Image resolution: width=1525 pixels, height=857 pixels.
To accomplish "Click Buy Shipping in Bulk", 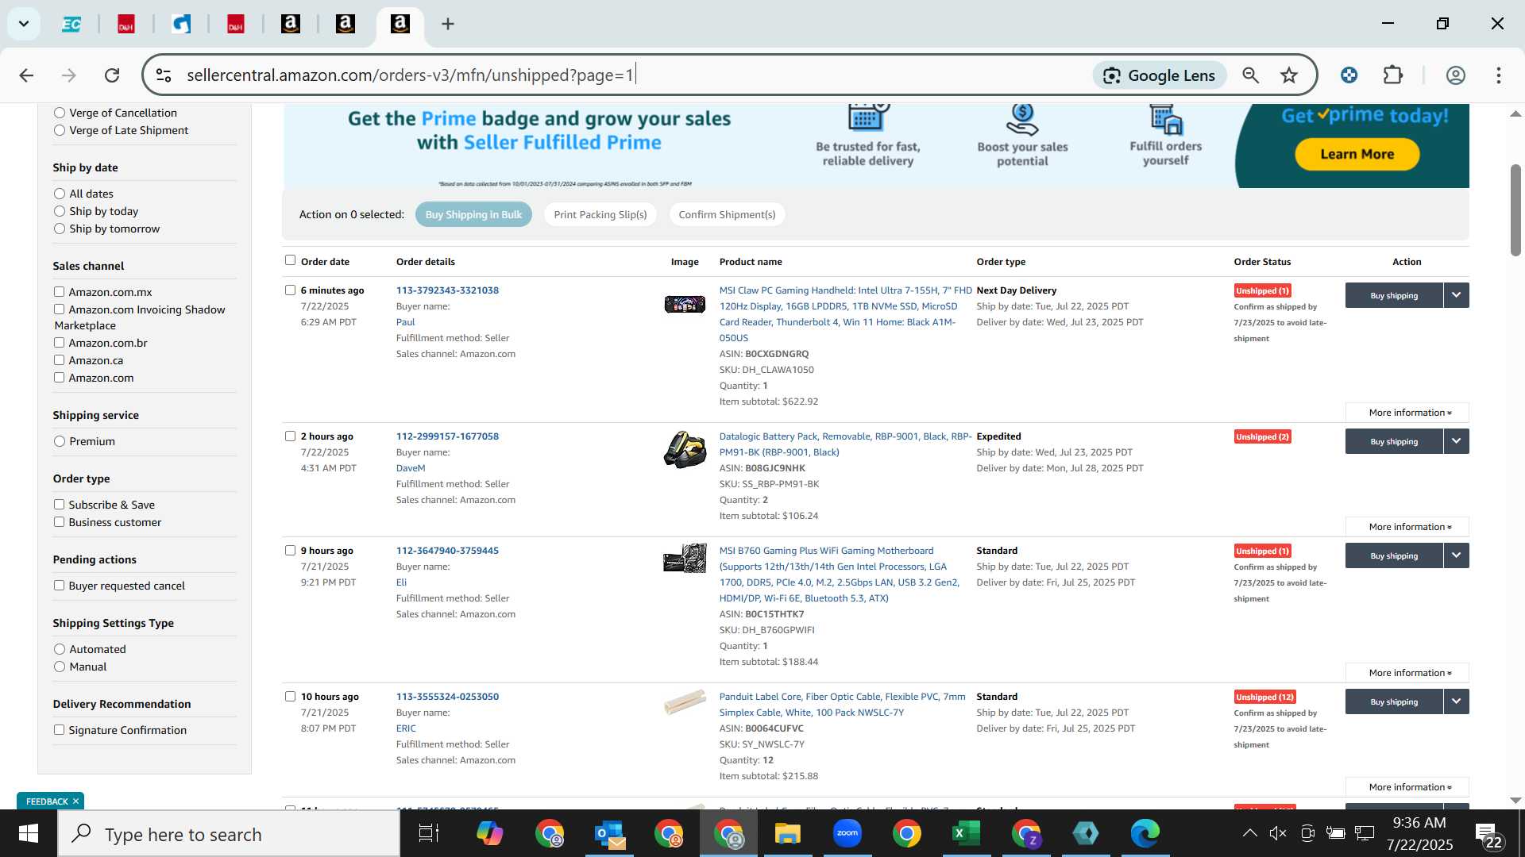I will (473, 214).
